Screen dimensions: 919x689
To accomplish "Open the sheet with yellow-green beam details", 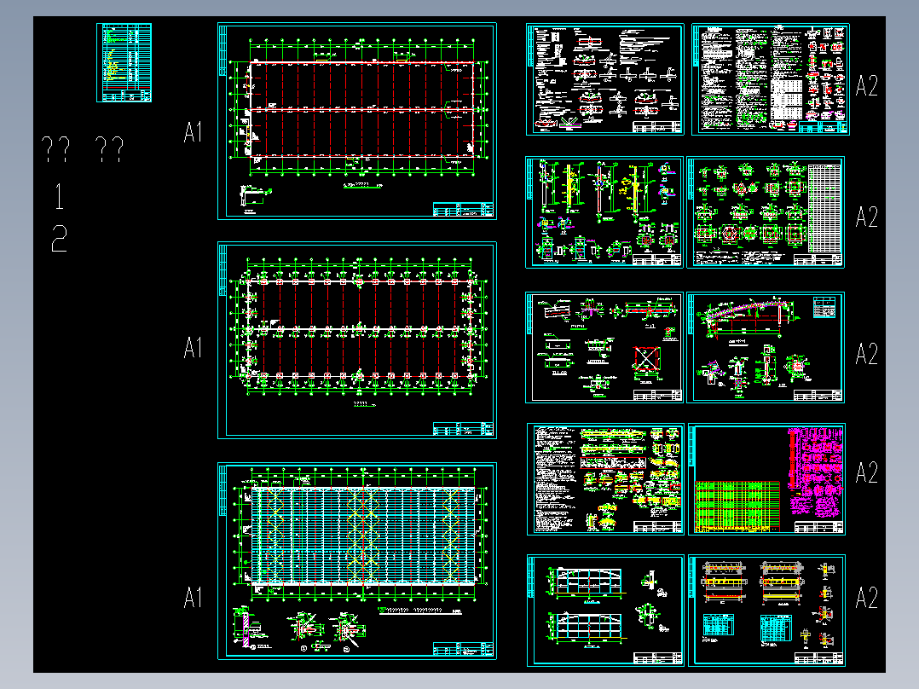I will (x=605, y=479).
